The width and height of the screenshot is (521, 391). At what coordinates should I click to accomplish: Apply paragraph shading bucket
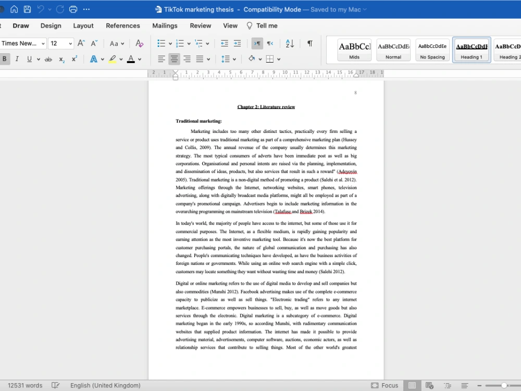click(252, 59)
